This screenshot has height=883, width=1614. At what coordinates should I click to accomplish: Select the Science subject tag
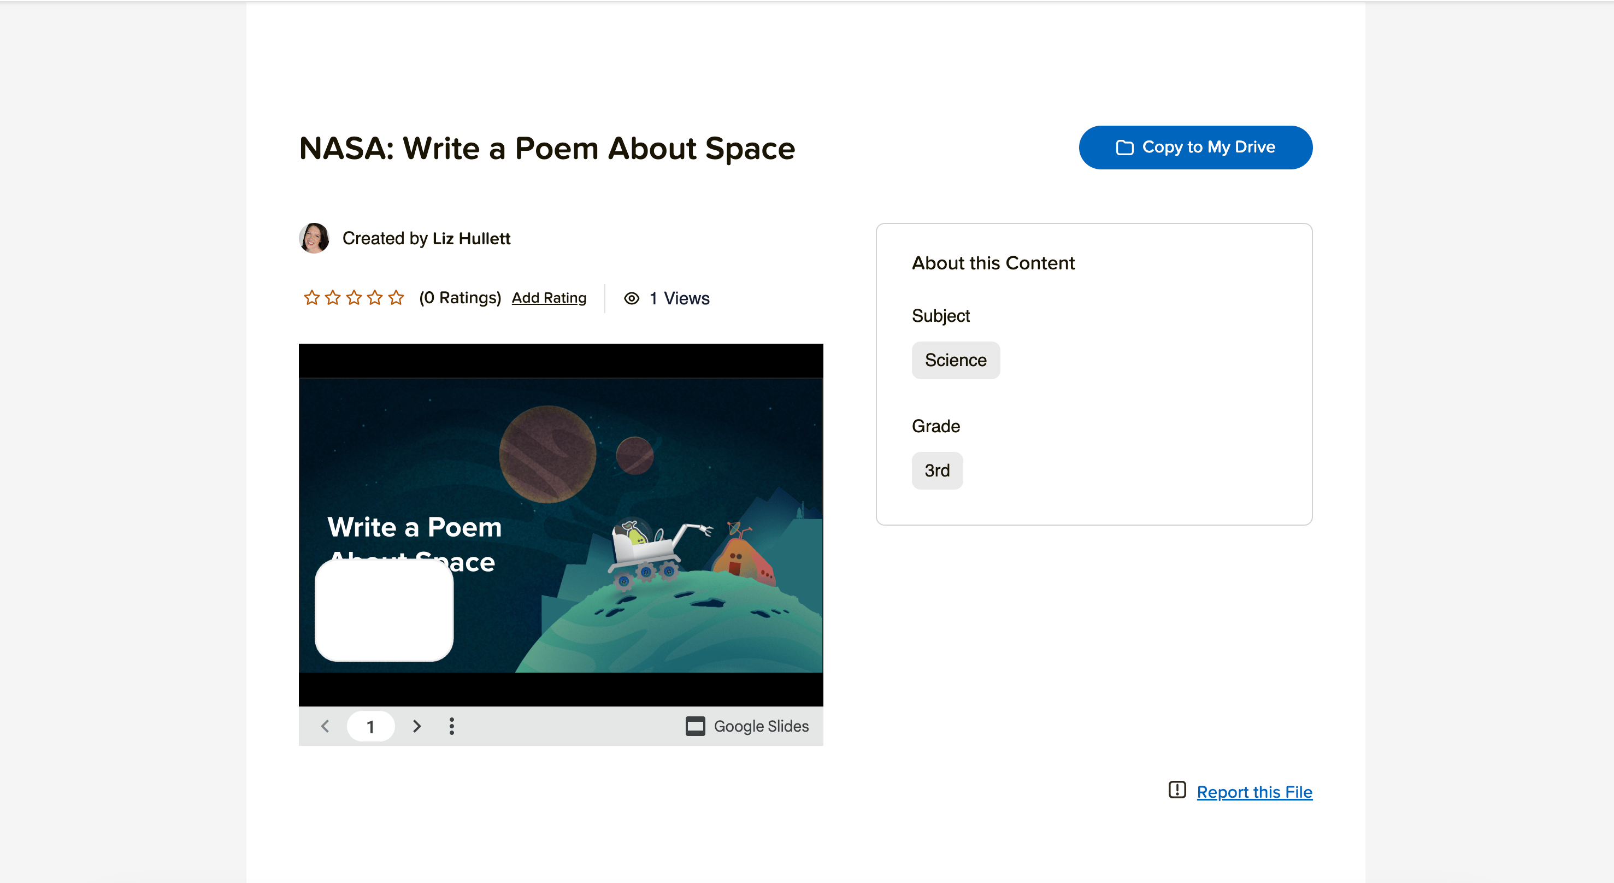[956, 360]
